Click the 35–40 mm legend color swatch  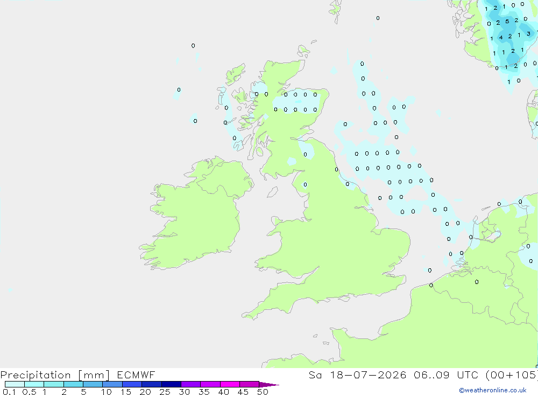click(210, 384)
